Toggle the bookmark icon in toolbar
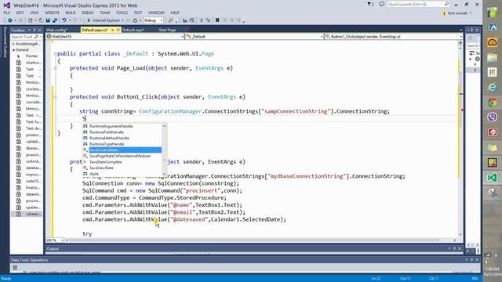This screenshot has width=502, height=282. [217, 20]
